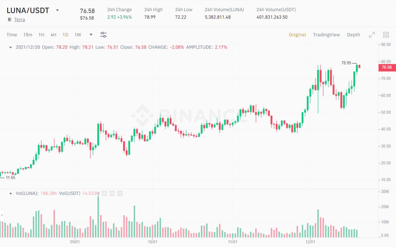Click the 11.65 low price marker
396x247 pixels.
pos(11,178)
